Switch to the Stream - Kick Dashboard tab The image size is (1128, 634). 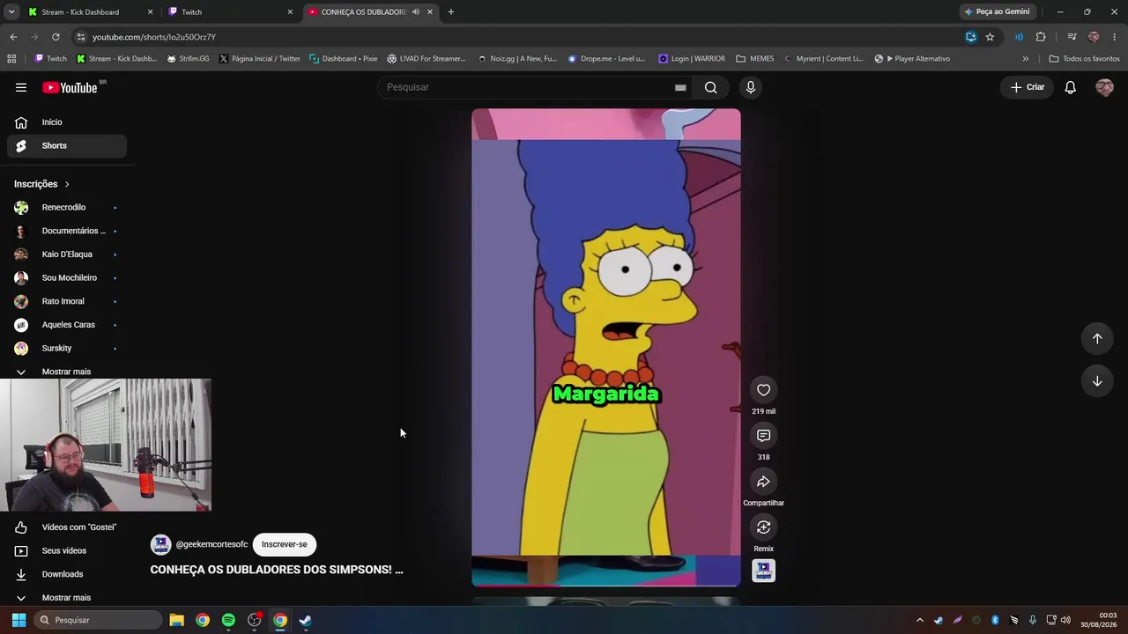tap(90, 12)
